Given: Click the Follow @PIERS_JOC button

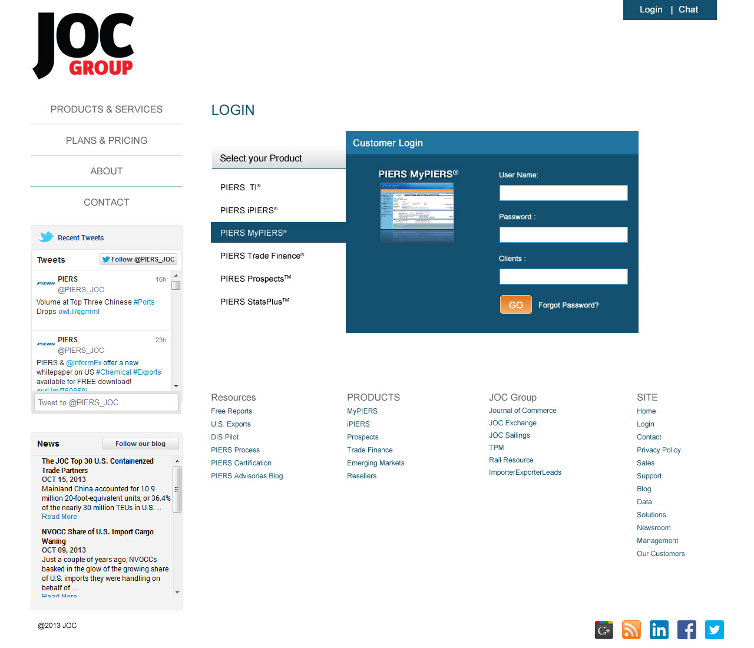Looking at the screenshot, I should coord(138,259).
